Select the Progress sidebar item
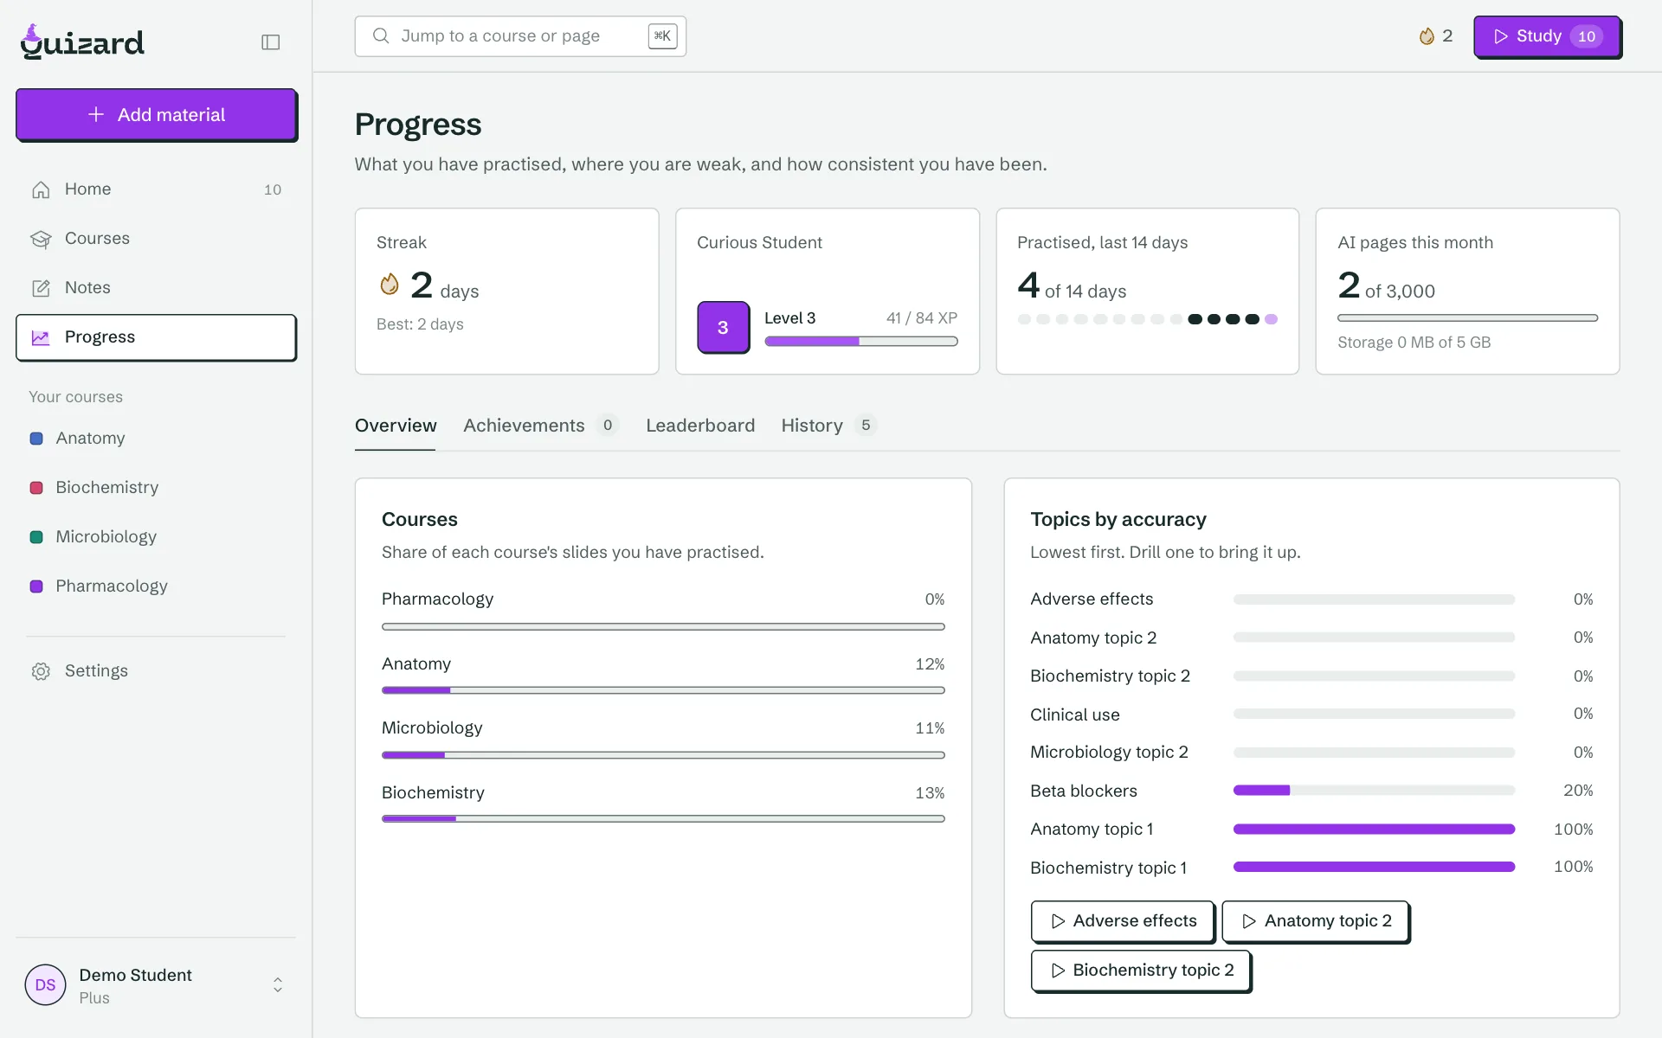 pos(156,337)
